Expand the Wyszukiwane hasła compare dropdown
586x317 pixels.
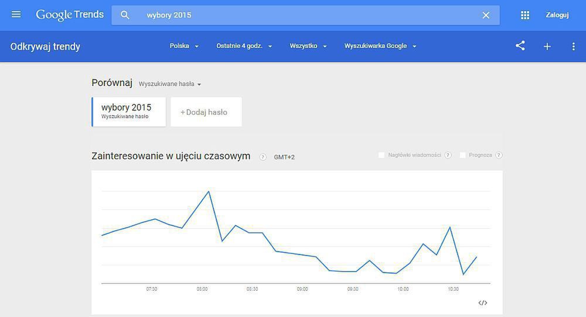pyautogui.click(x=170, y=84)
